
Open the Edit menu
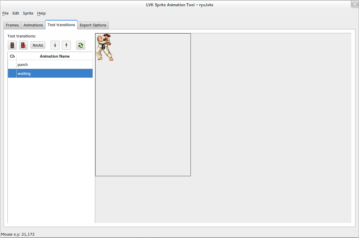[15, 13]
